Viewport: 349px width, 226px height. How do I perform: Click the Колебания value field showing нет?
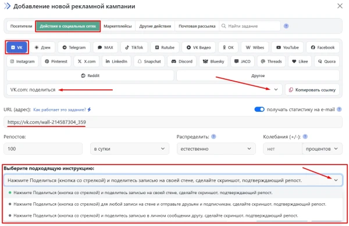click(283, 149)
